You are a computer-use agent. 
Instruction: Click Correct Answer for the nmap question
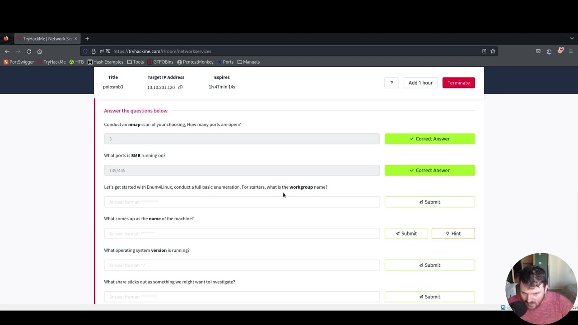(430, 139)
